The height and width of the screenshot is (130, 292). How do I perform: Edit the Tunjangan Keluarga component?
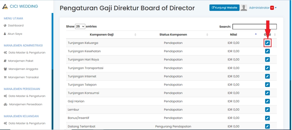coord(267,43)
